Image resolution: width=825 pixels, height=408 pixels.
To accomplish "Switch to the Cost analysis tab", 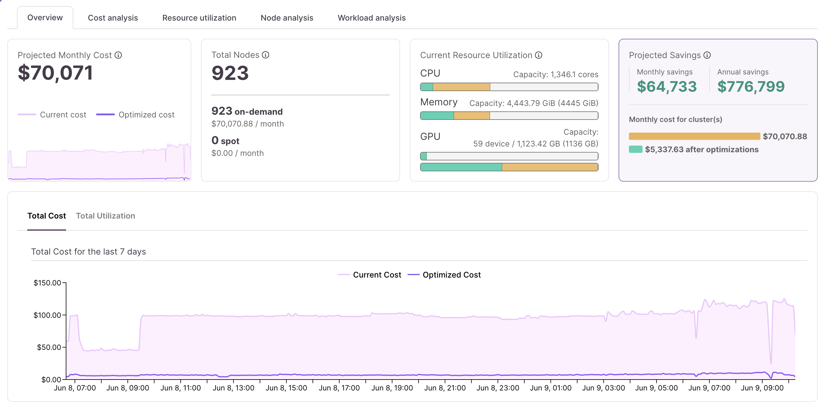I will (x=113, y=18).
